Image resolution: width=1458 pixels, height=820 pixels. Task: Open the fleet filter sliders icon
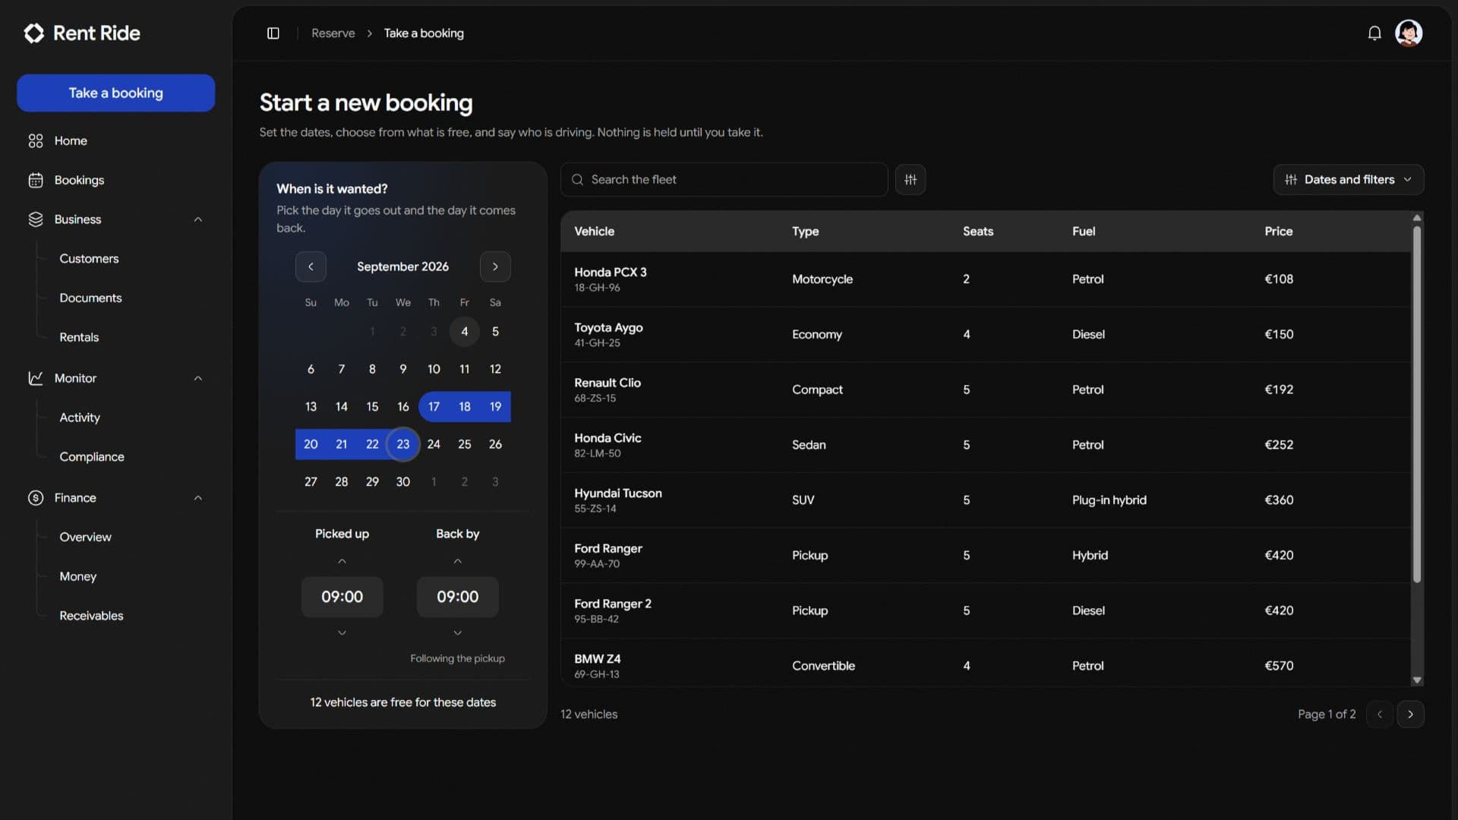[x=910, y=180]
